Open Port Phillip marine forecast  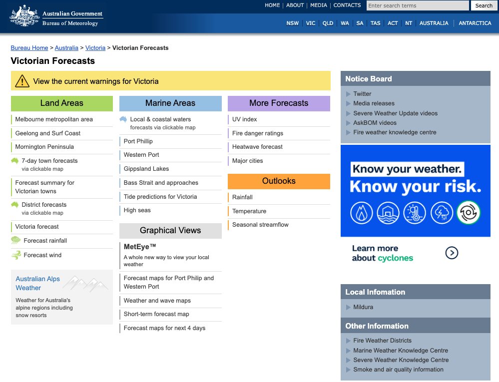point(138,141)
